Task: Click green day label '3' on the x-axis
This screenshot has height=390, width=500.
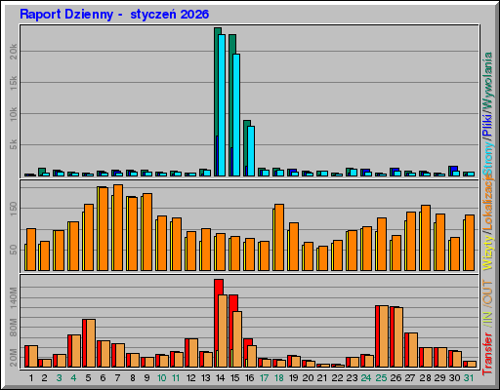Action: [x=59, y=378]
